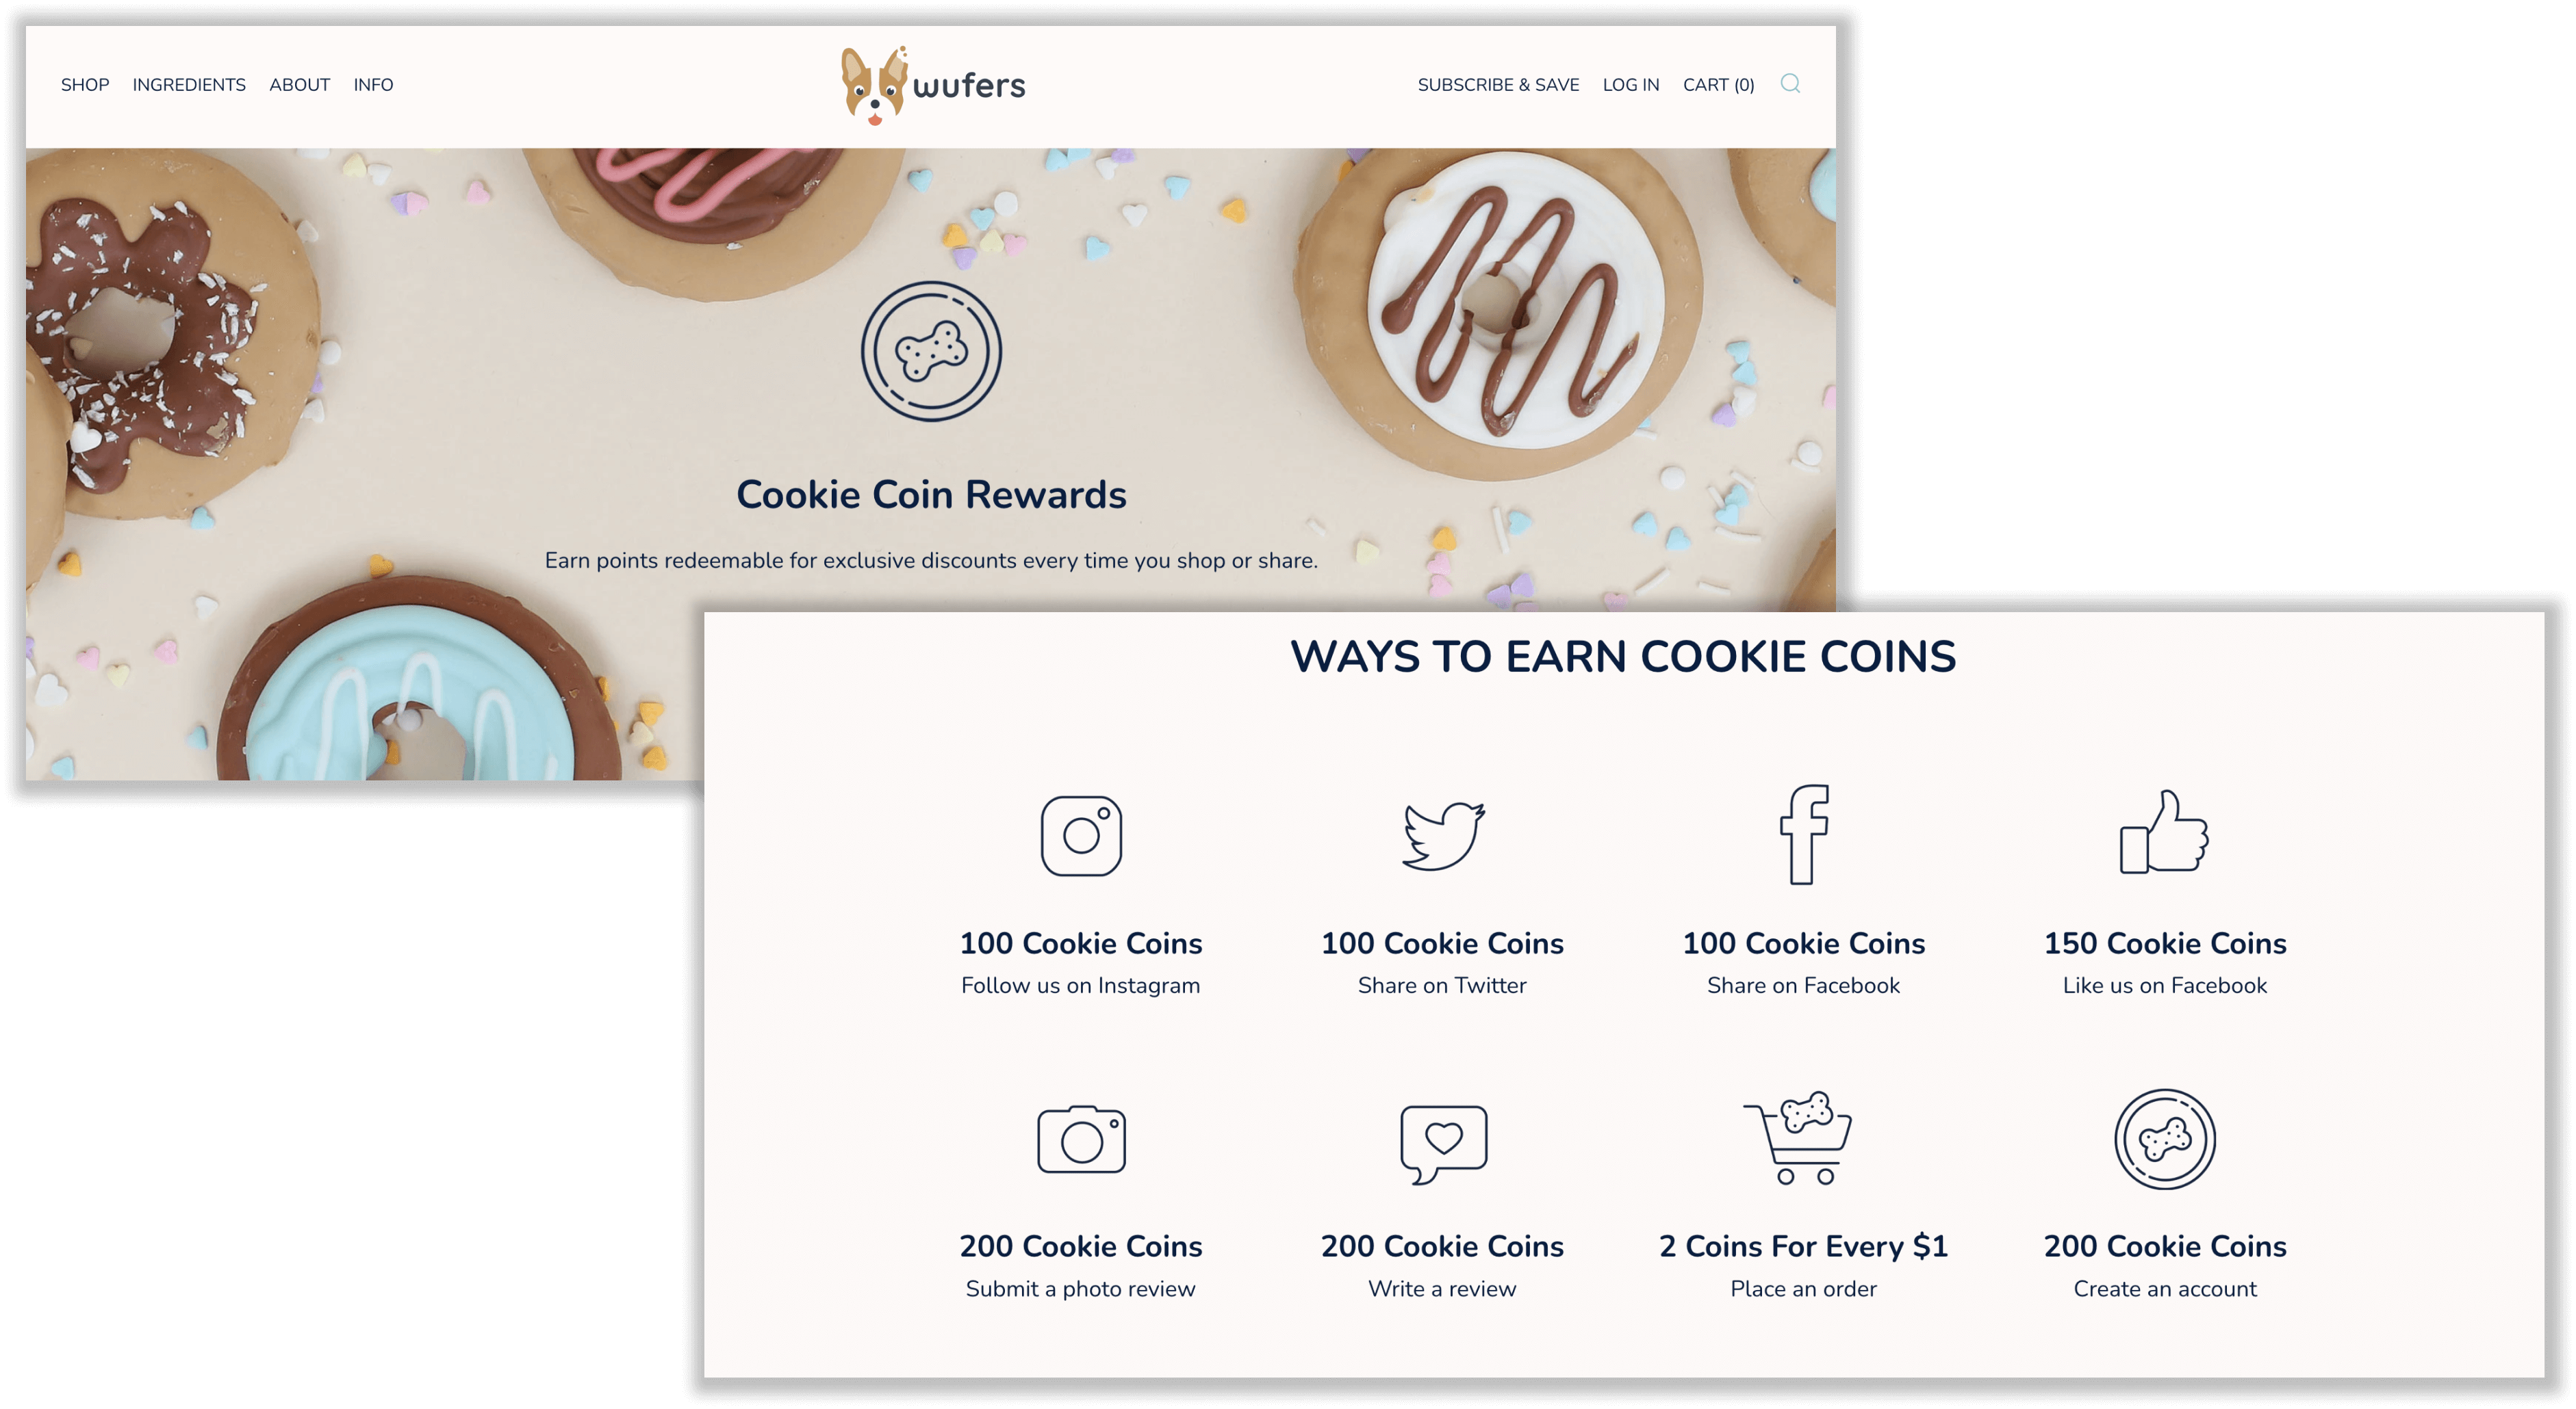Toggle the search icon in the nav bar

click(1793, 85)
